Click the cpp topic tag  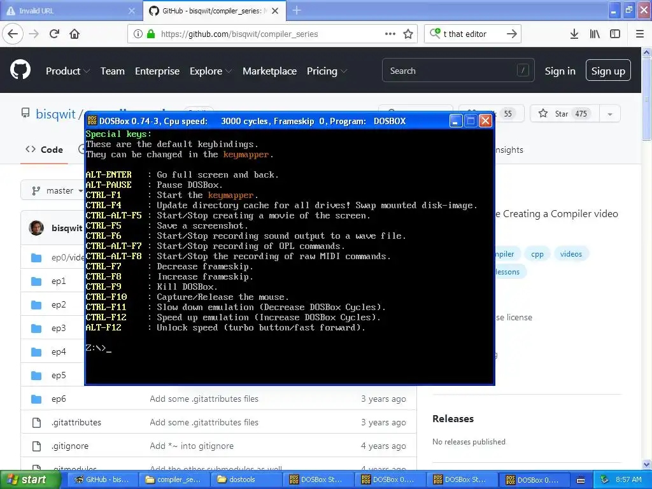click(537, 254)
